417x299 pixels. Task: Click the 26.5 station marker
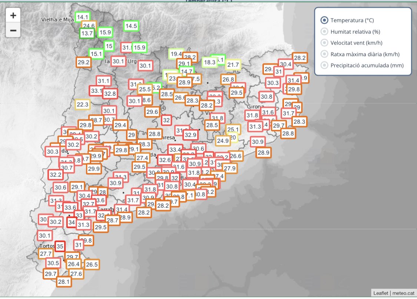pyautogui.click(x=92, y=264)
